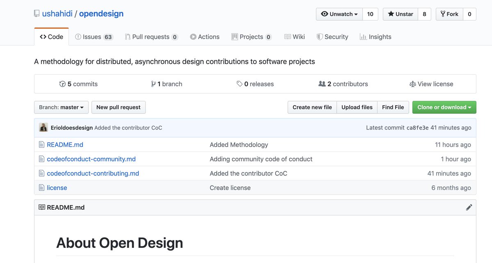This screenshot has height=263, width=492.
Task: Click the opendesign repository name link
Action: pos(101,14)
